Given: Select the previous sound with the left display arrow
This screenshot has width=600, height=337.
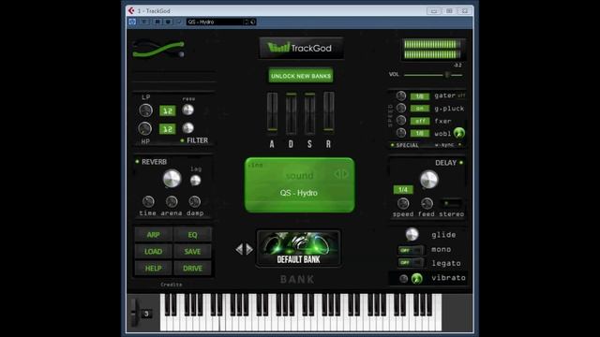Looking at the screenshot, I should pyautogui.click(x=337, y=174).
